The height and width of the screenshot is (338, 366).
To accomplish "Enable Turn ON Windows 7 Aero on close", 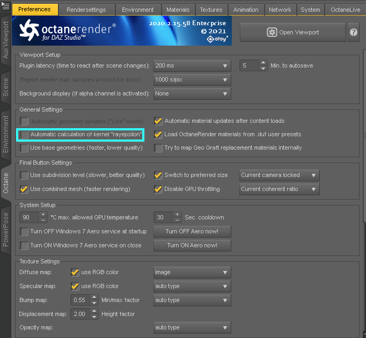I will (x=24, y=246).
